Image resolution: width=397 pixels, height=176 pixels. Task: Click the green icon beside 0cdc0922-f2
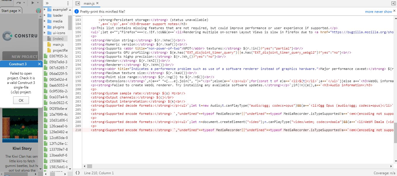click(x=46, y=103)
